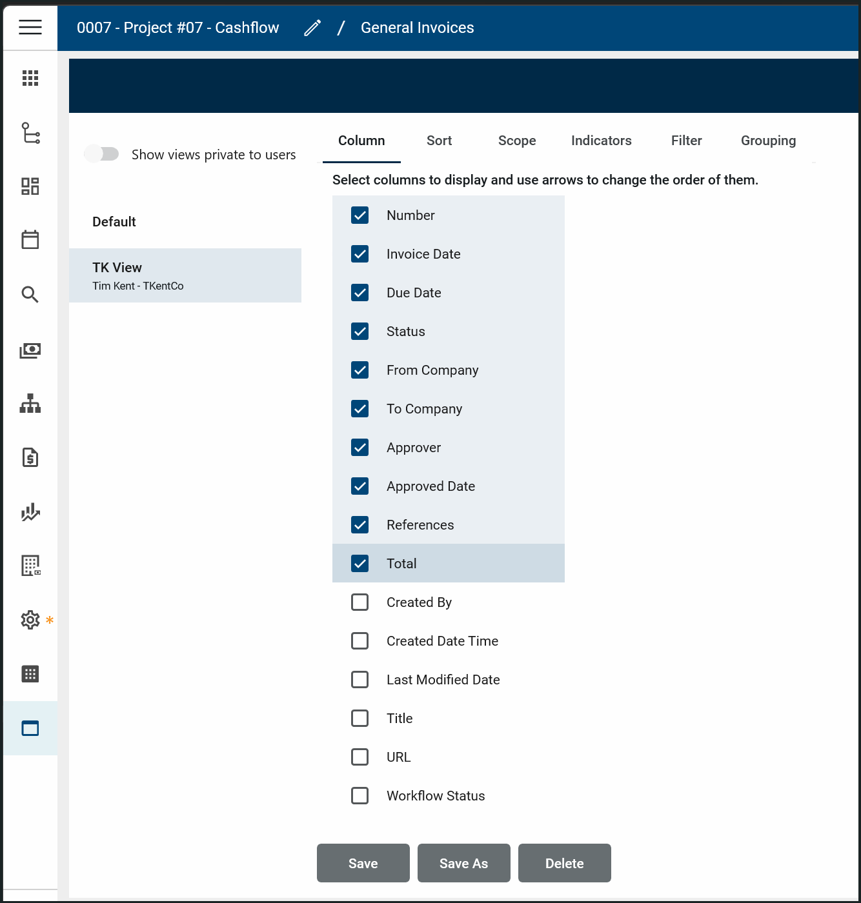This screenshot has height=903, width=861.
Task: Click the Save As button
Action: tap(463, 863)
